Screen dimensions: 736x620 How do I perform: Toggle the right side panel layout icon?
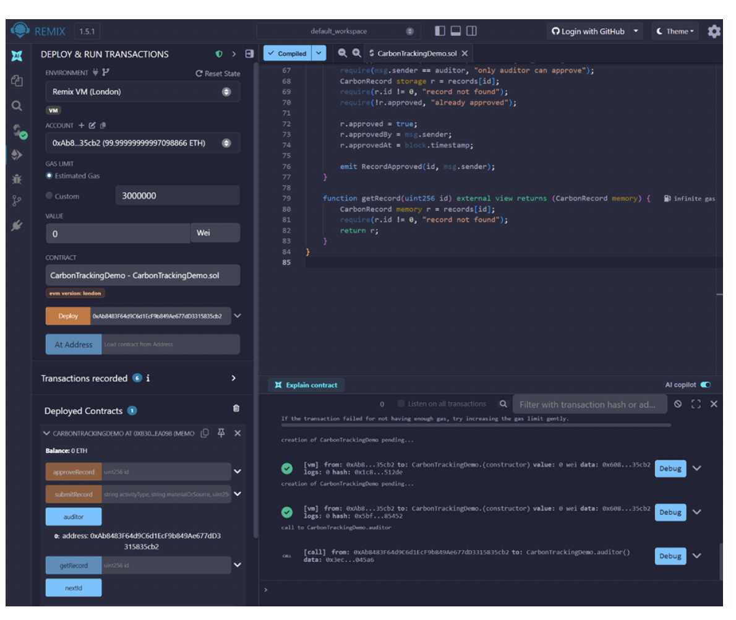(x=471, y=31)
